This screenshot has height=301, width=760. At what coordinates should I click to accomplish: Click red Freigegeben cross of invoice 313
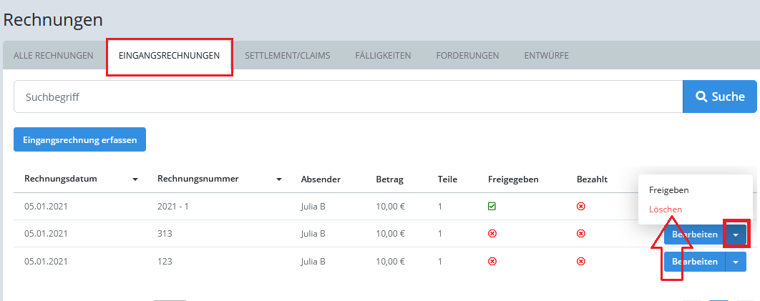pyautogui.click(x=492, y=234)
